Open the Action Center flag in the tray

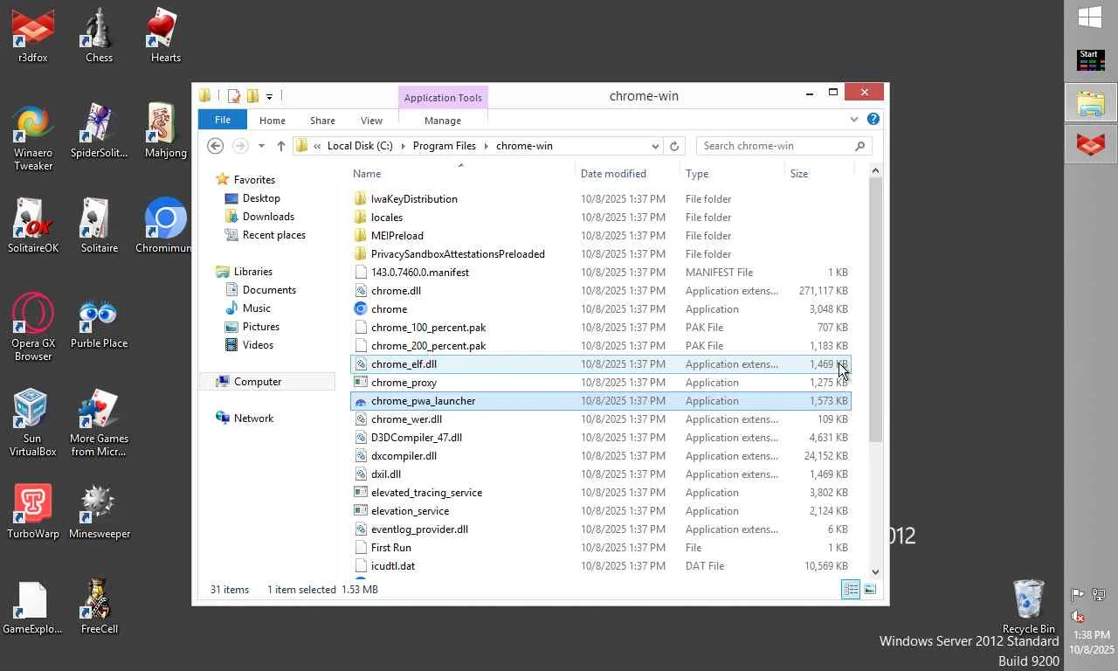1077,595
